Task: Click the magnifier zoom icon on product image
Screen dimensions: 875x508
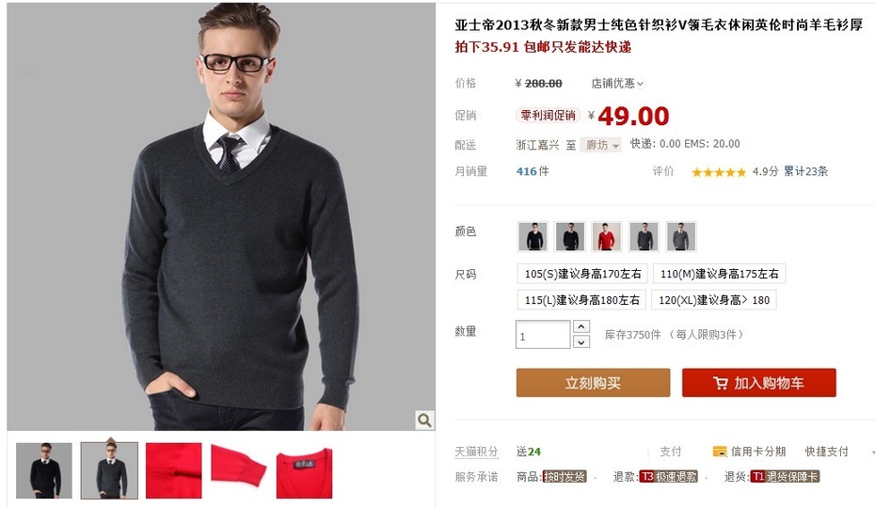Action: click(x=424, y=420)
